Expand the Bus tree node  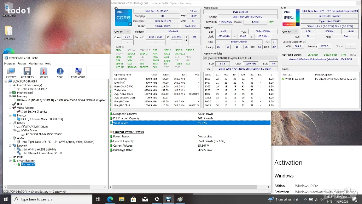coord(10,104)
